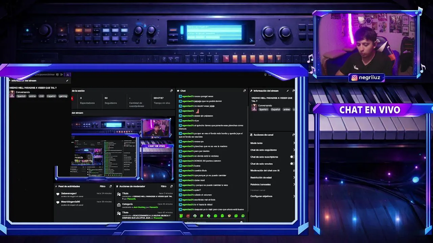The width and height of the screenshot is (433, 243).
Task: Click the last emote in chat emote bar
Action: 243,216
